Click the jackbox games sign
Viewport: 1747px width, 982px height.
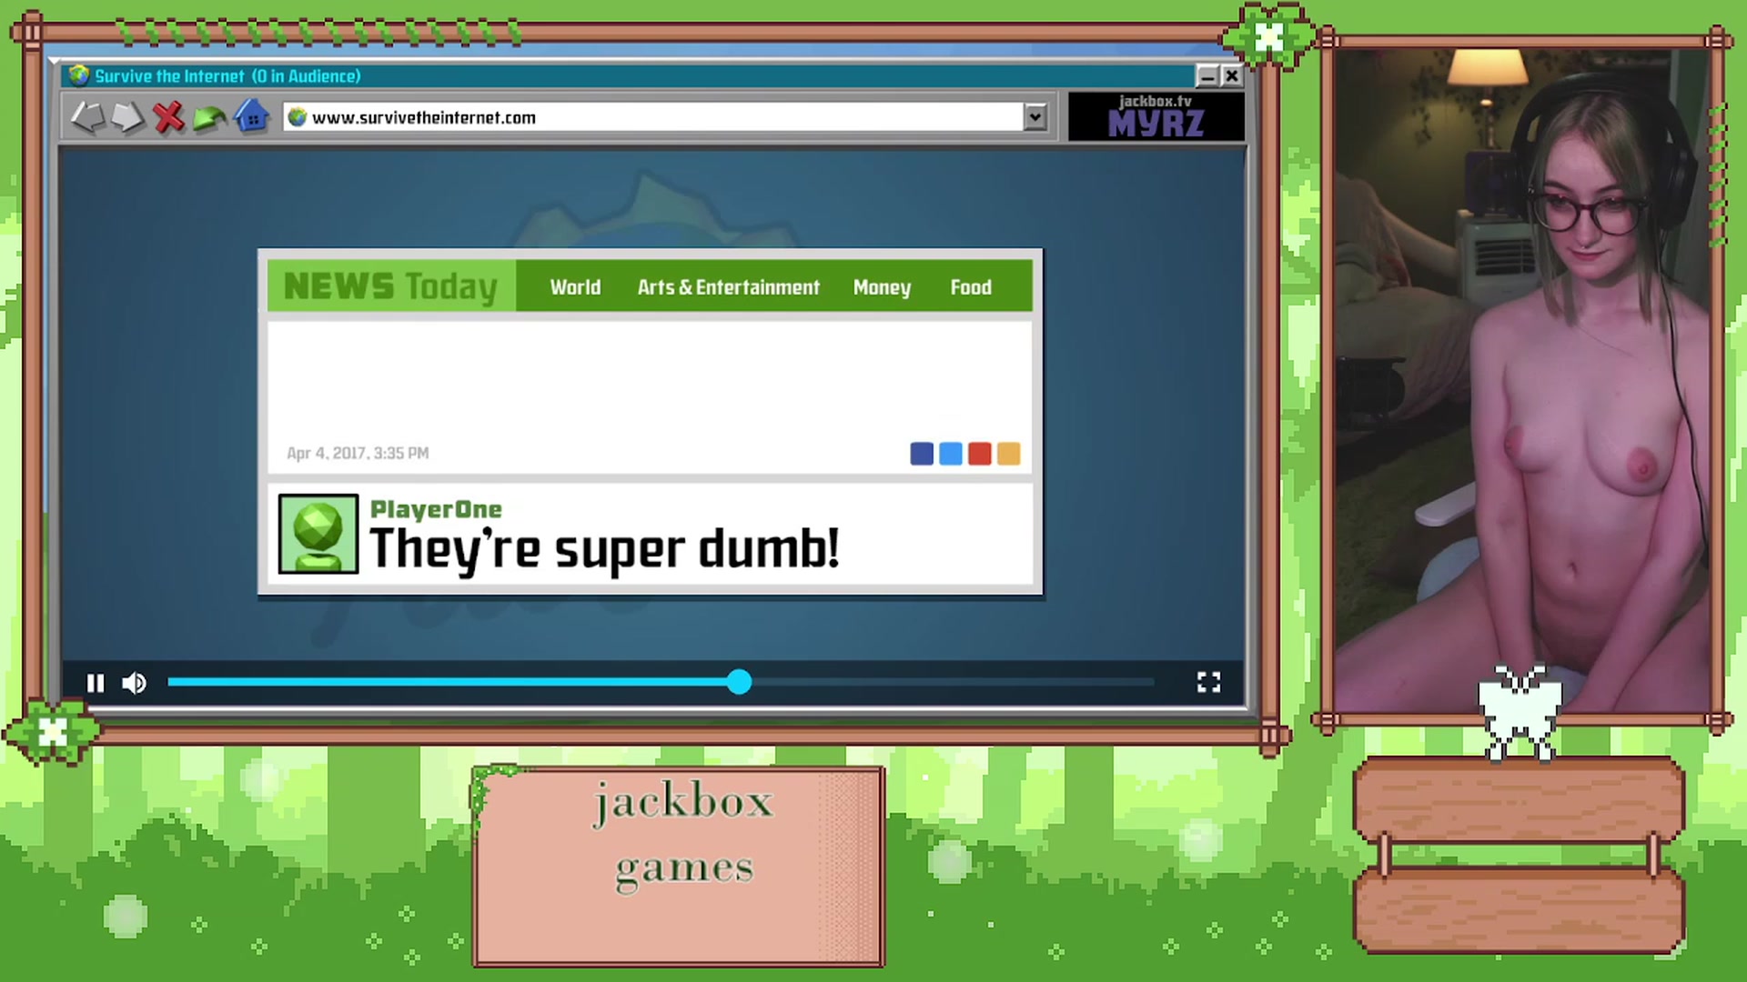pyautogui.click(x=679, y=866)
